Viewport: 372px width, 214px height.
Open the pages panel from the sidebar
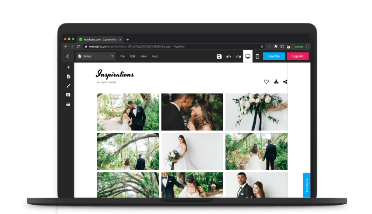68,76
